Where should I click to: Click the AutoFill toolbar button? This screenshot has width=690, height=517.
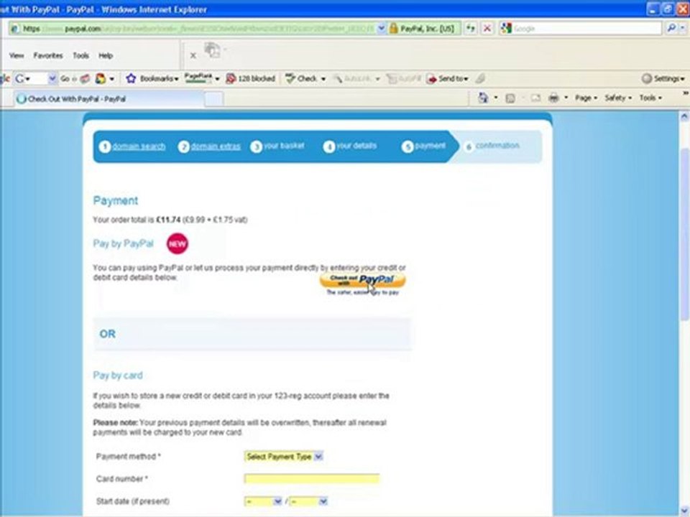[x=403, y=79]
